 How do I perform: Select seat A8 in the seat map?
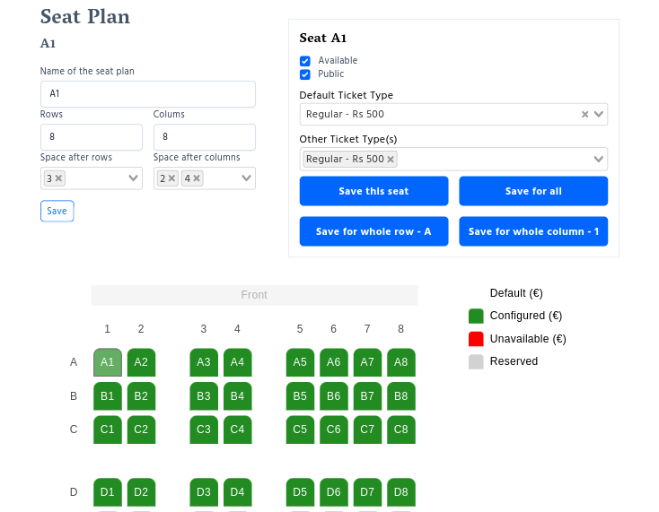click(x=400, y=362)
